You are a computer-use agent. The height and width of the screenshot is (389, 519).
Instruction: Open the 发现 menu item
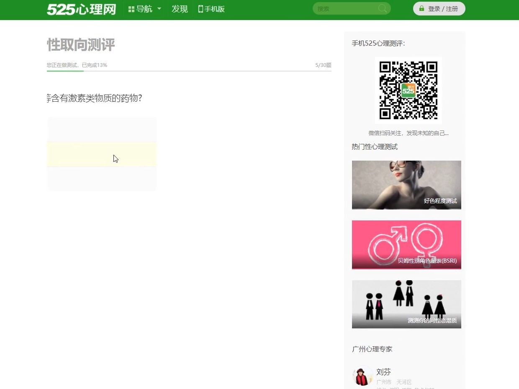(x=180, y=9)
